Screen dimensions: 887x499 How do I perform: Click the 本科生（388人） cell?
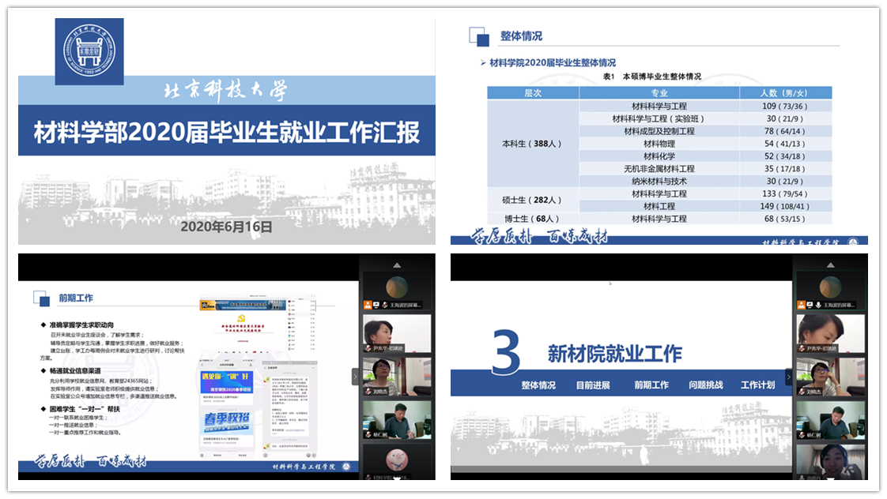(x=533, y=144)
